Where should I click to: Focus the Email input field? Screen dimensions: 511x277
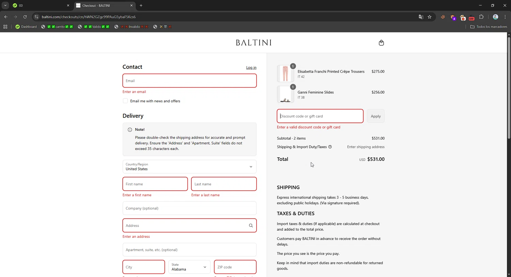189,81
